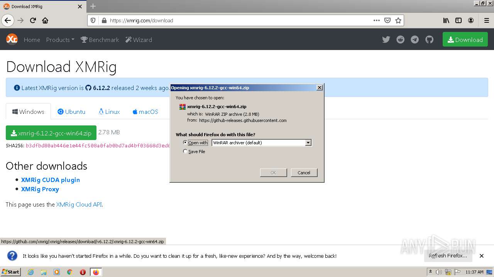Reload the current page
This screenshot has width=494, height=277.
coord(33,20)
